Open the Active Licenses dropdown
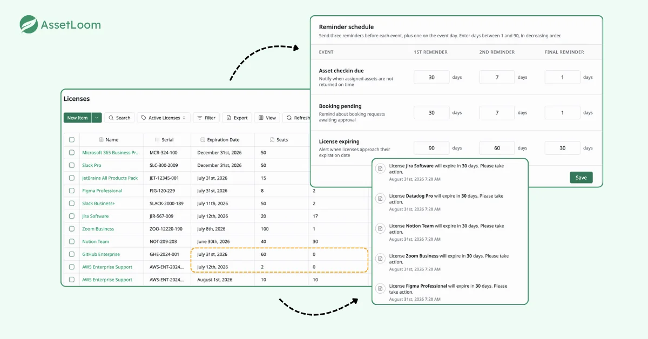The image size is (648, 339). click(x=164, y=118)
